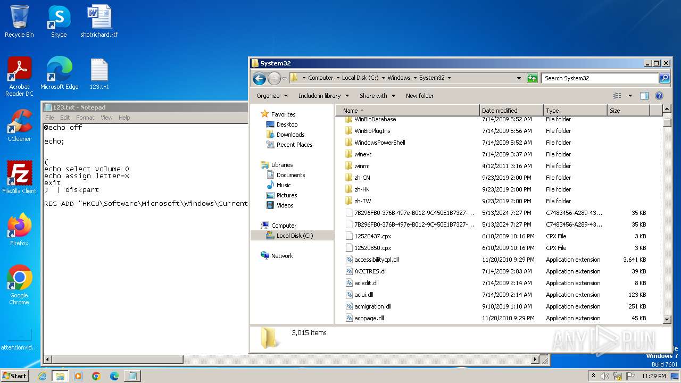Viewport: 681px width, 383px height.
Task: Click Notepad horizontal scrollbar right arrow
Action: [x=536, y=360]
